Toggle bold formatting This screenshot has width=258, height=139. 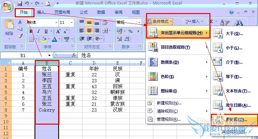tap(31, 31)
